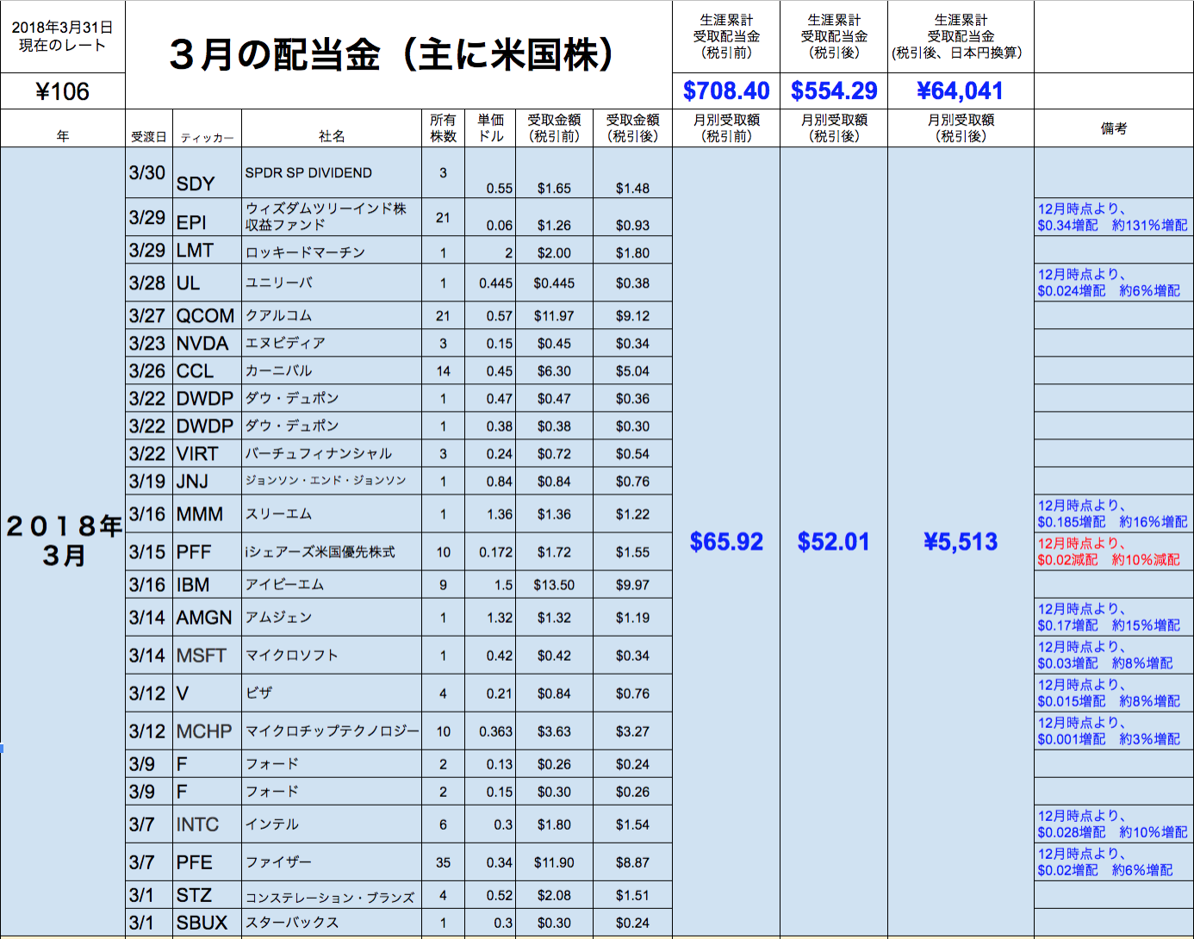Click the monthly pre-tax total $65.92
Screen dimensions: 1194x939
coord(726,542)
